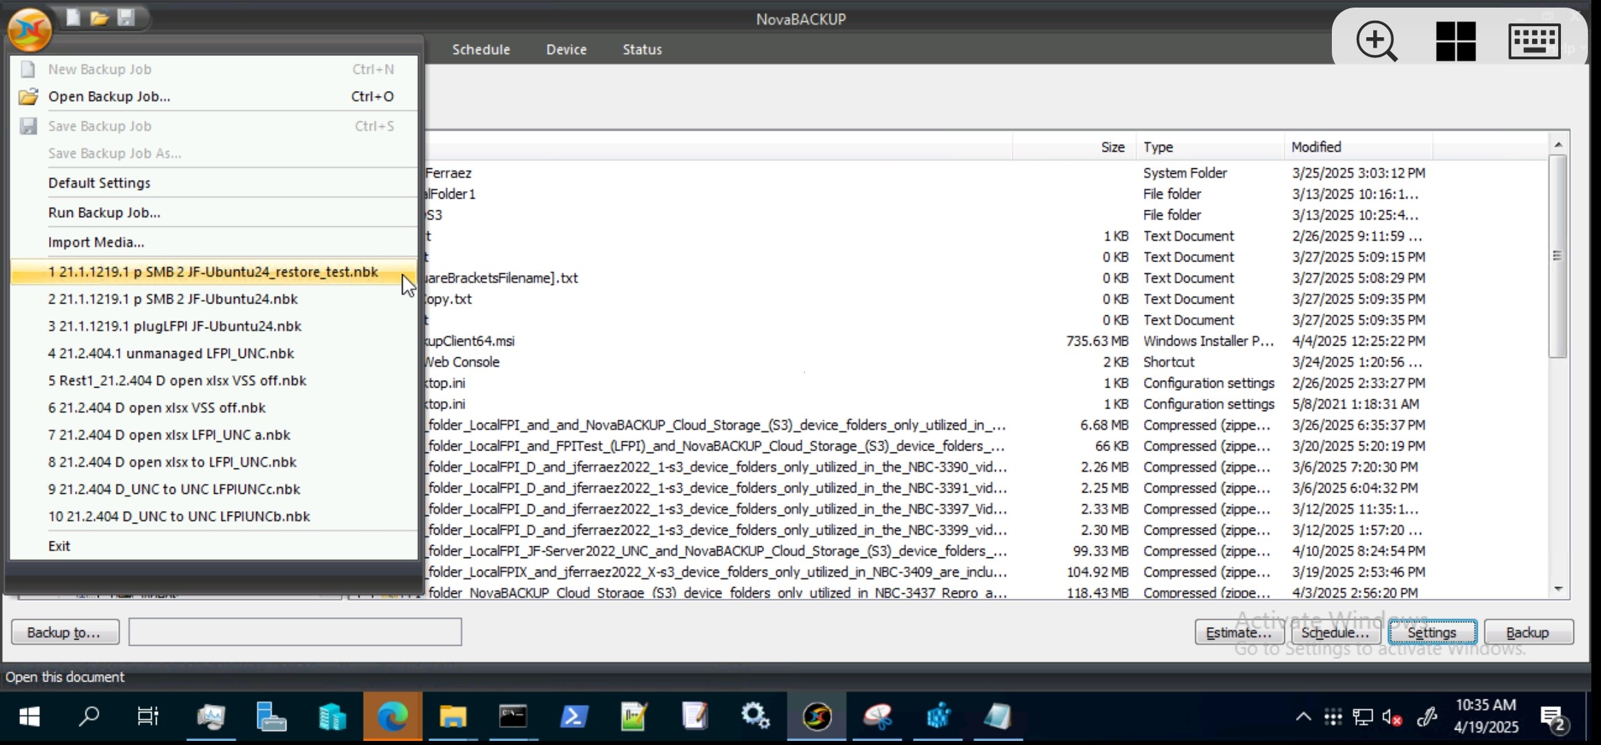
Task: Open recent job 7 open xlsx LFPI_UNC a.nbk
Action: click(x=214, y=435)
